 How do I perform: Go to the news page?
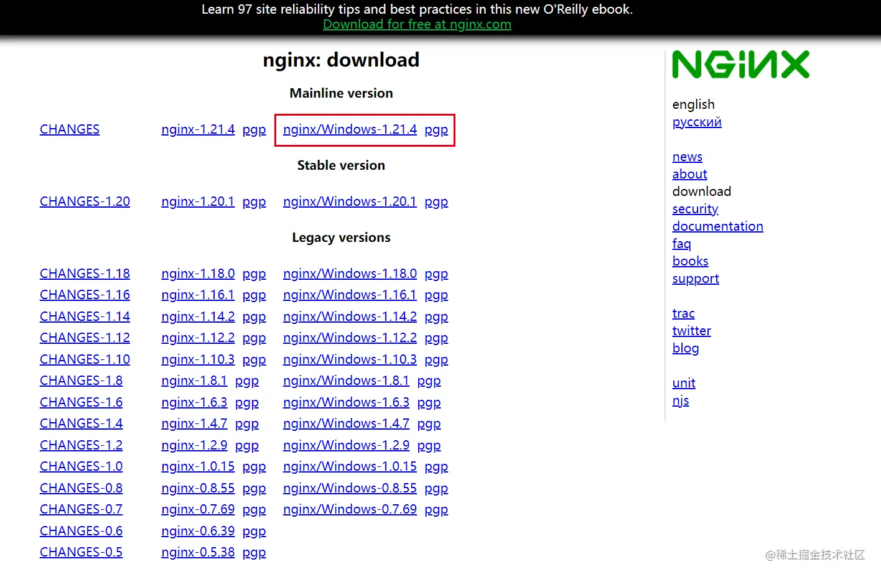coord(687,157)
